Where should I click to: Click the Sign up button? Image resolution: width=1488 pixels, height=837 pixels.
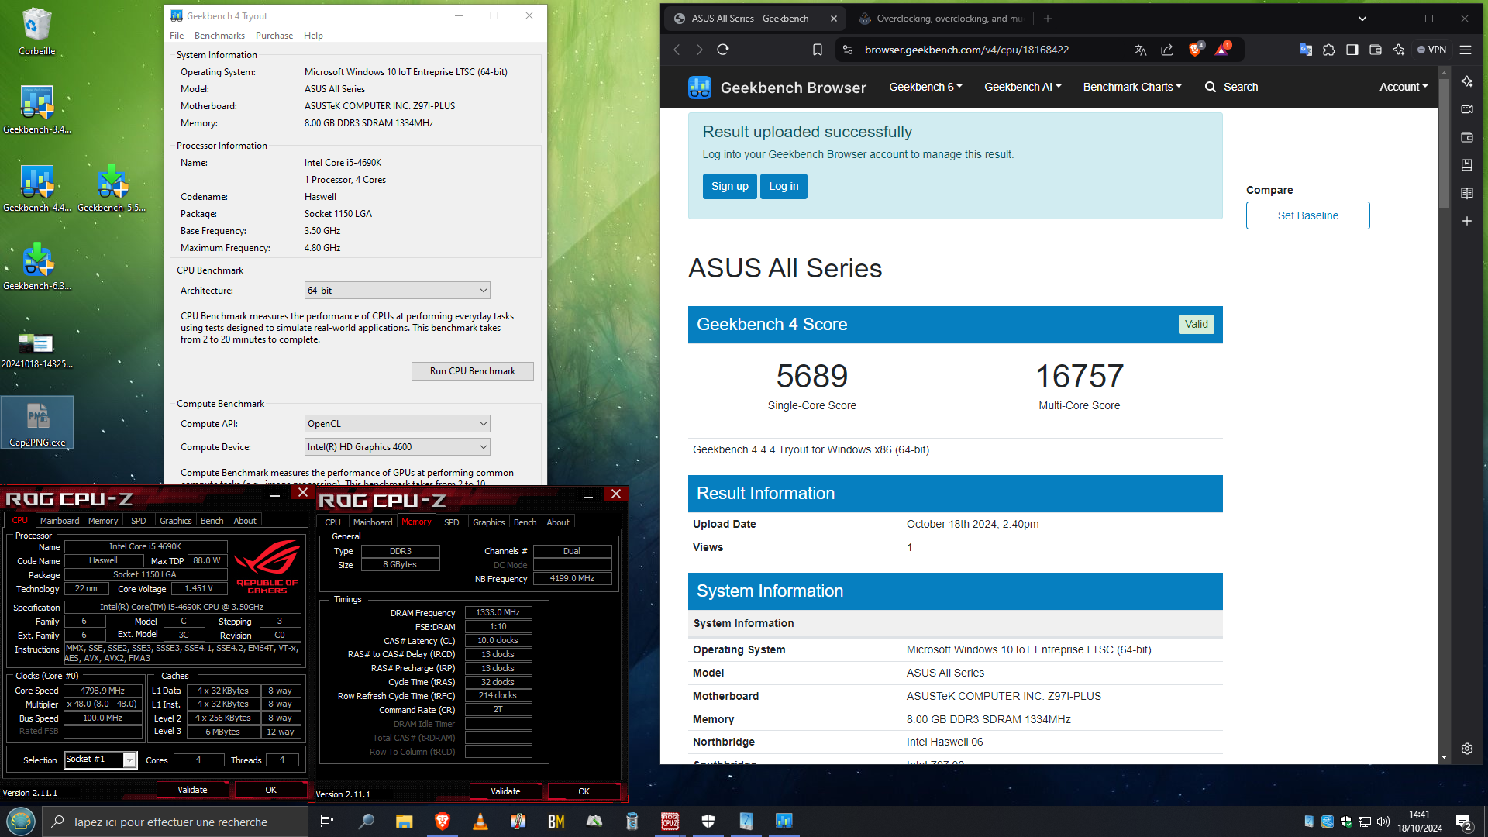(x=730, y=186)
